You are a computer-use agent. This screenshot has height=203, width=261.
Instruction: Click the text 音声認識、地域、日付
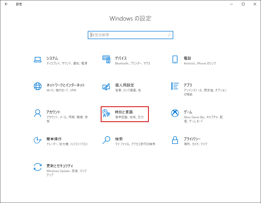(x=129, y=117)
